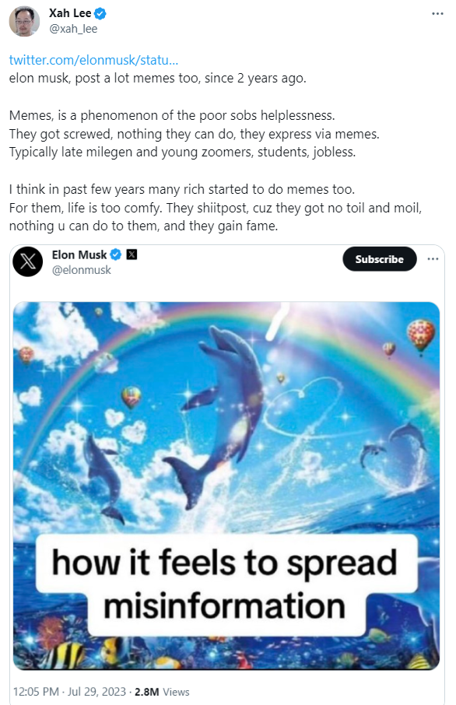The height and width of the screenshot is (705, 456).
Task: Click Elon Musk's blue verified checkmark
Action: (116, 254)
